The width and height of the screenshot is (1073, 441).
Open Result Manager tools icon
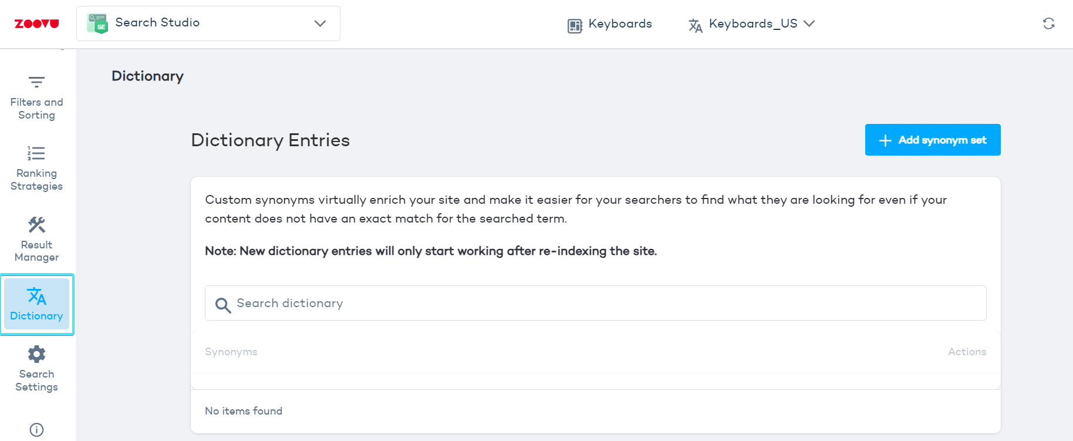click(36, 224)
